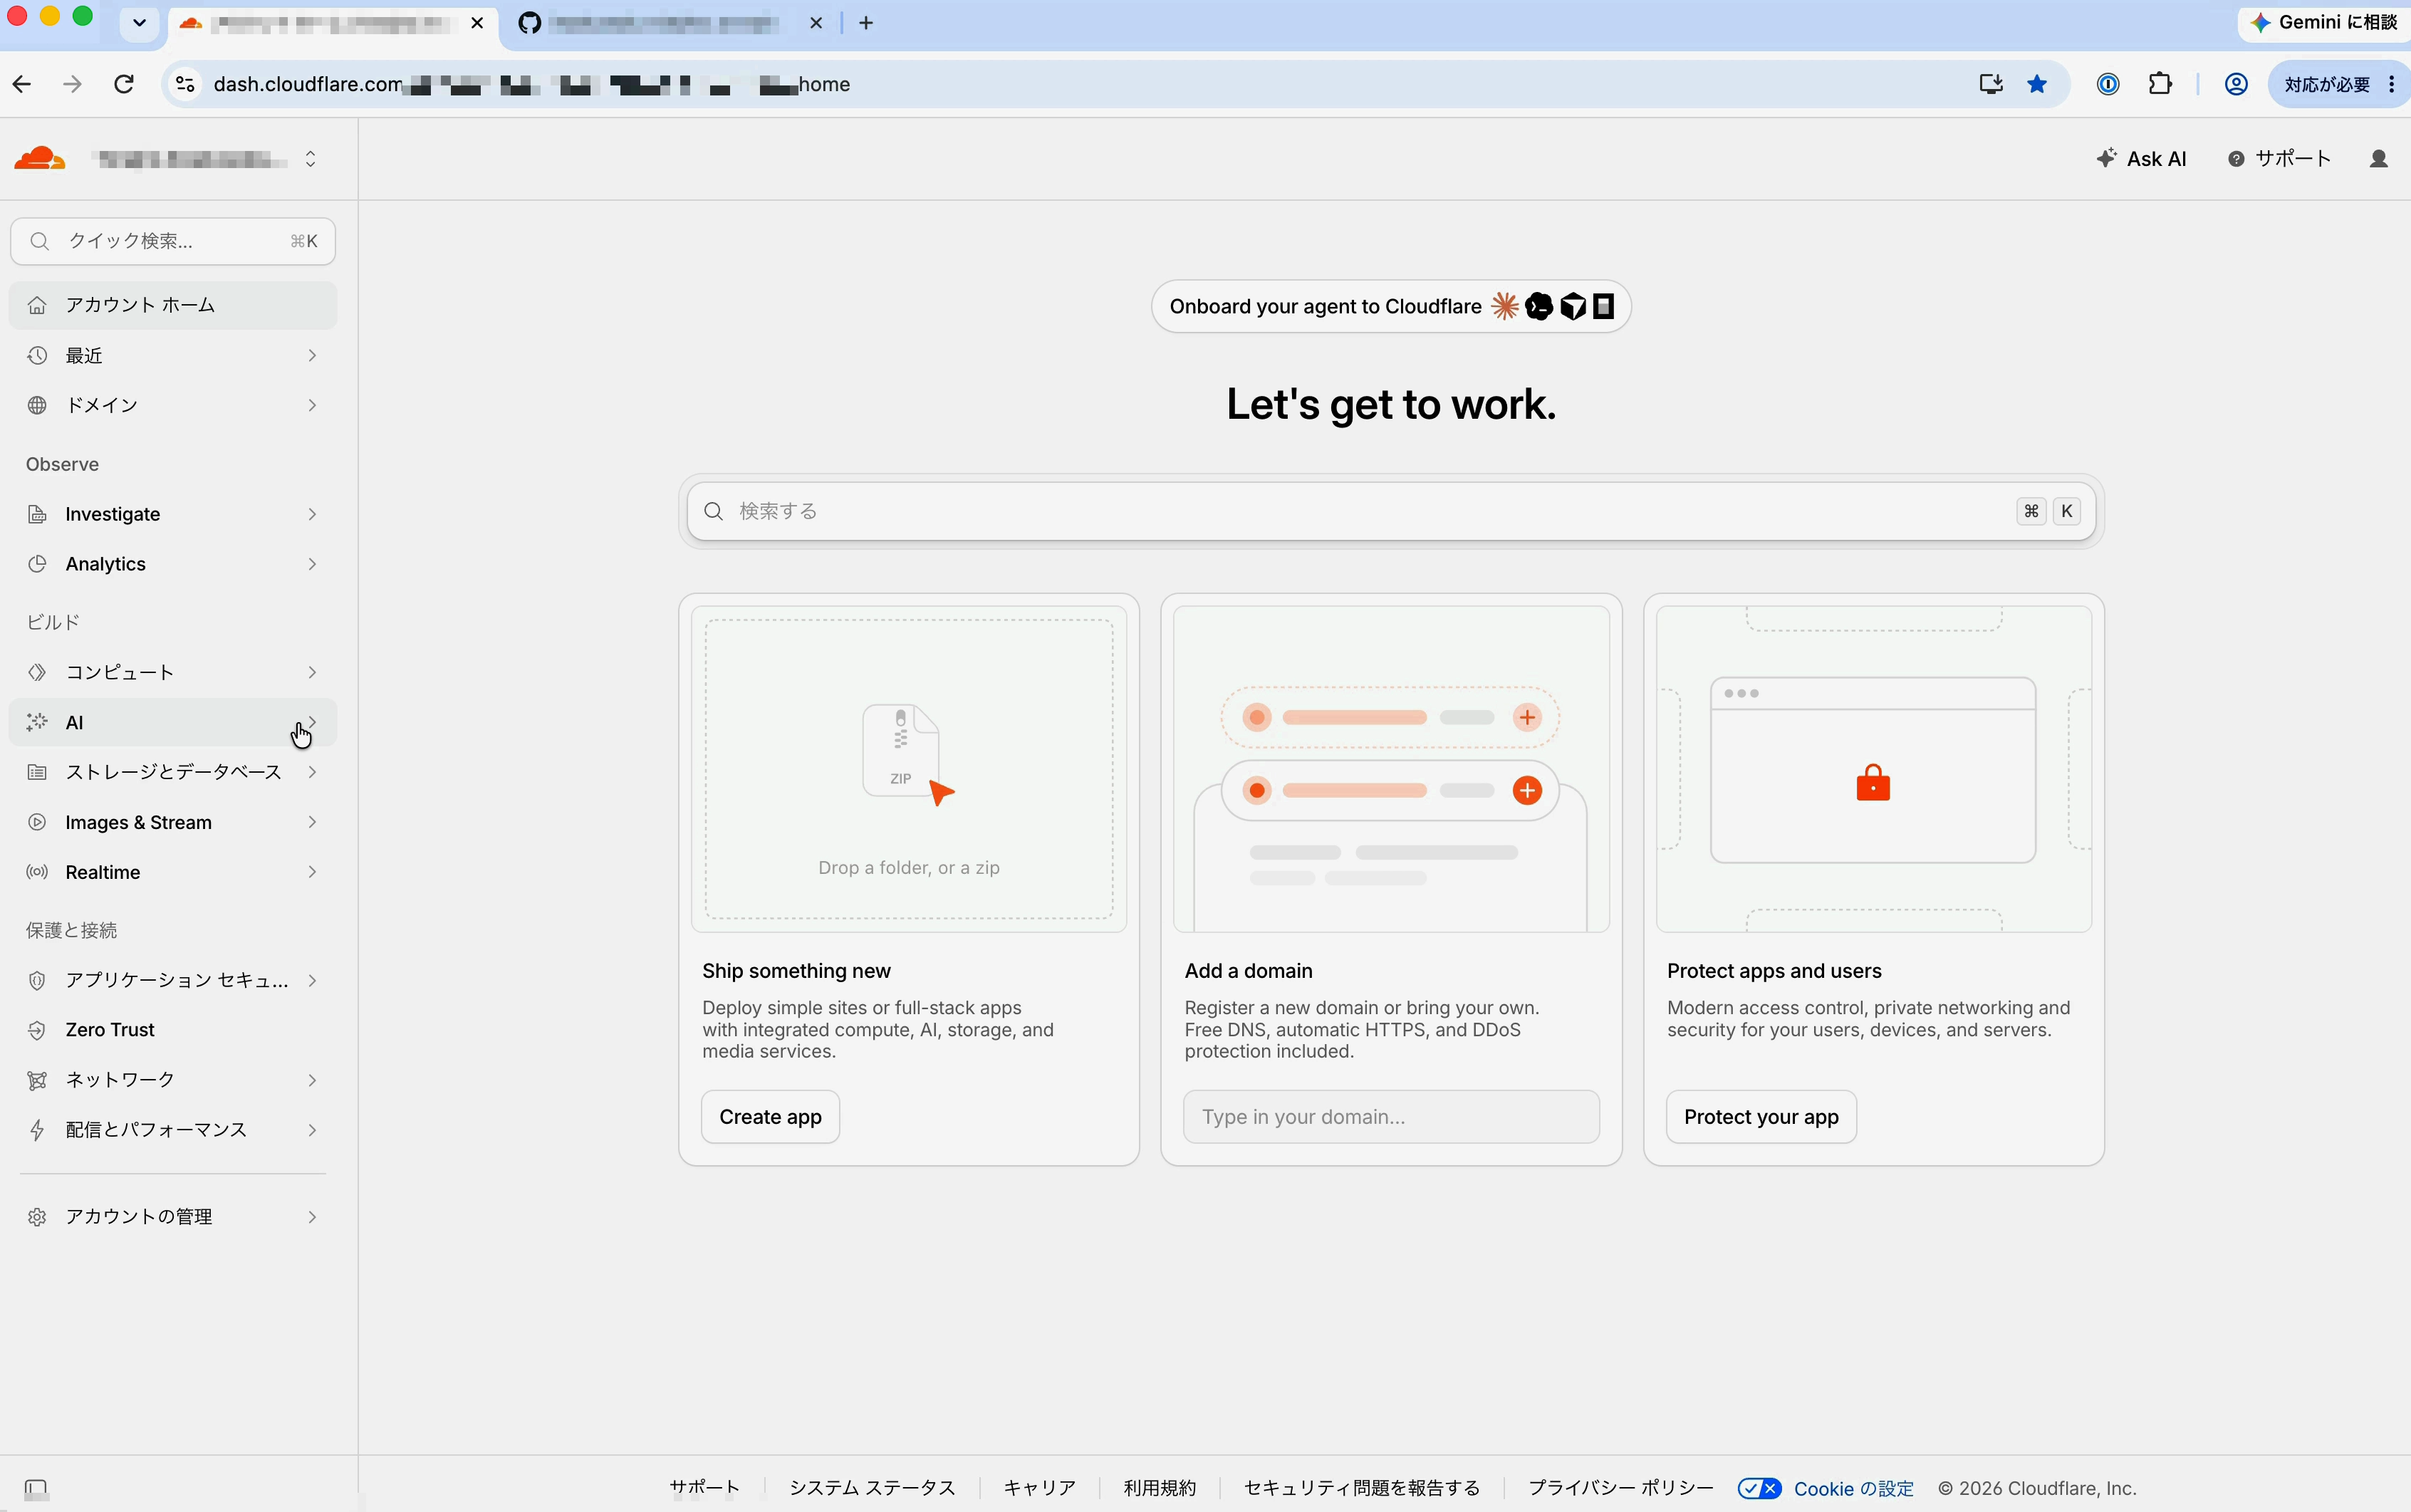Open the ネットワーク sidebar item
This screenshot has width=2411, height=1512.
tap(173, 1080)
